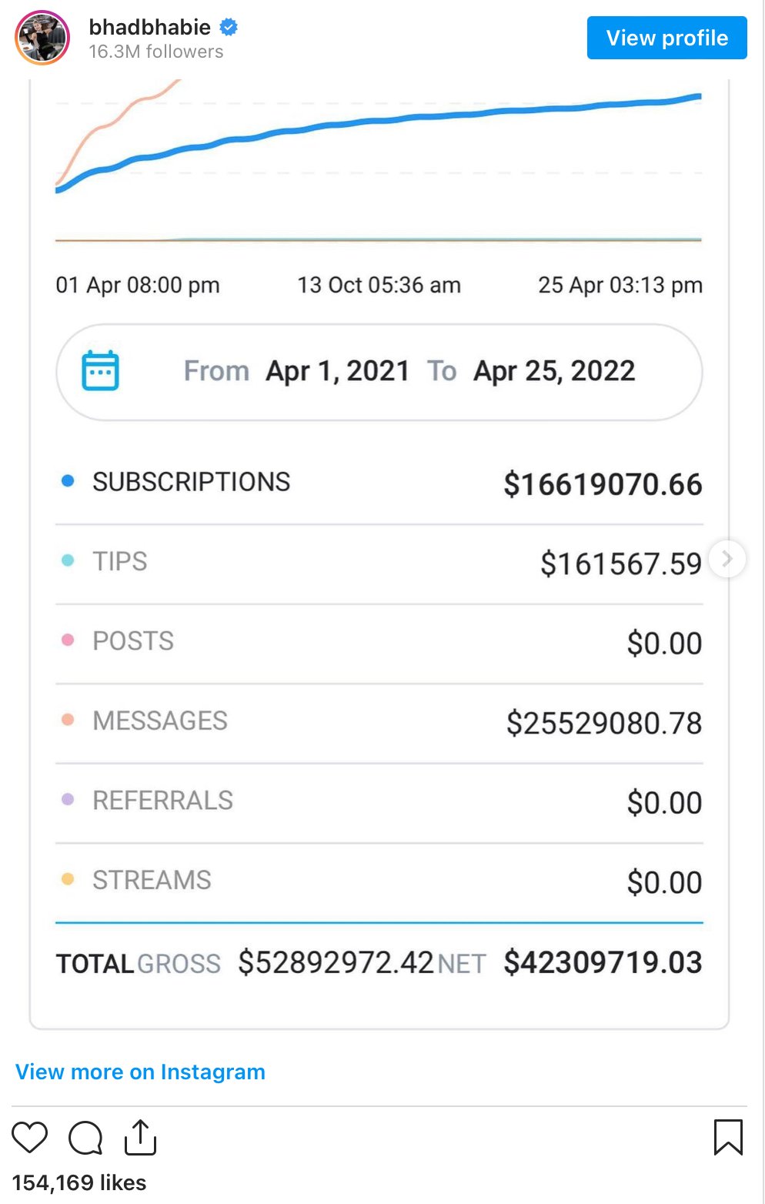Click the pink Posts color dot

click(x=68, y=640)
